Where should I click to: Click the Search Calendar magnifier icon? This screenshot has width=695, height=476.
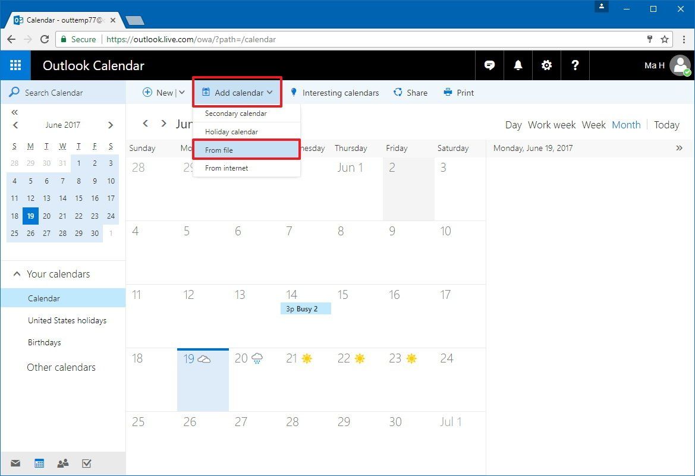(14, 92)
